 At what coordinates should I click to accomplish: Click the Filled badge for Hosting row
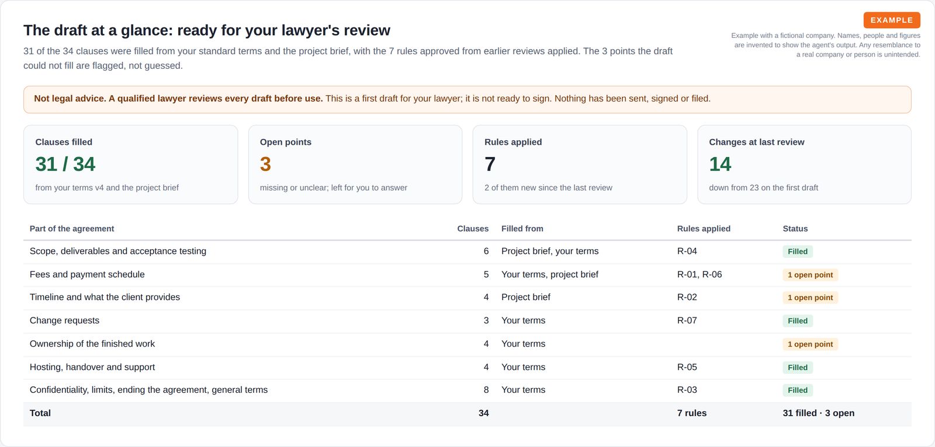click(798, 368)
